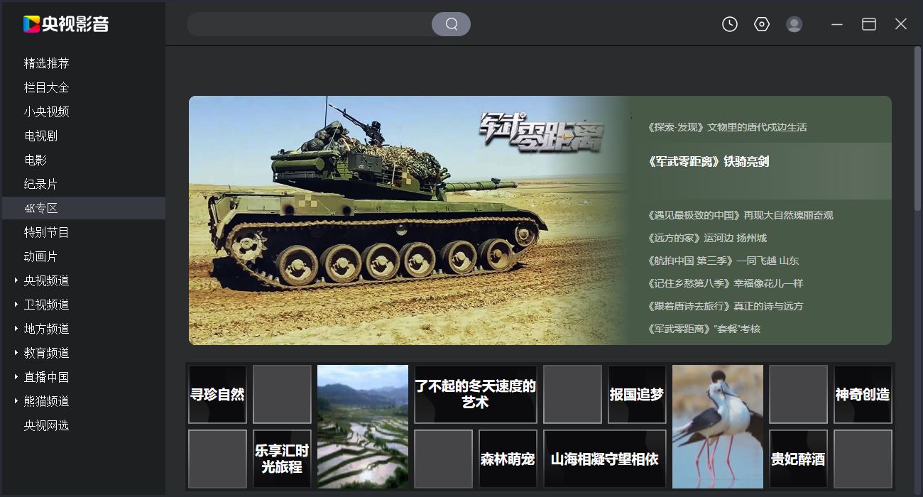Open settings via the gear icon

coord(761,23)
